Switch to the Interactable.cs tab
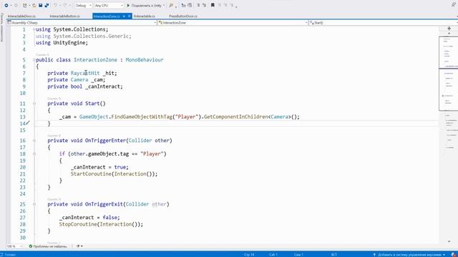This screenshot has width=458, height=257. coord(145,16)
